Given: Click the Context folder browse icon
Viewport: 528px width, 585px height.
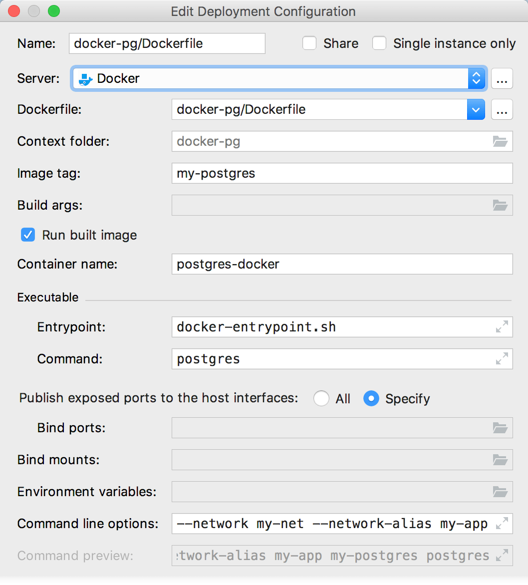Looking at the screenshot, I should (x=500, y=141).
